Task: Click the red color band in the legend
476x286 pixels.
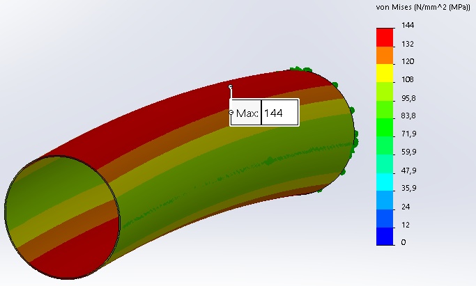Action: coord(385,37)
